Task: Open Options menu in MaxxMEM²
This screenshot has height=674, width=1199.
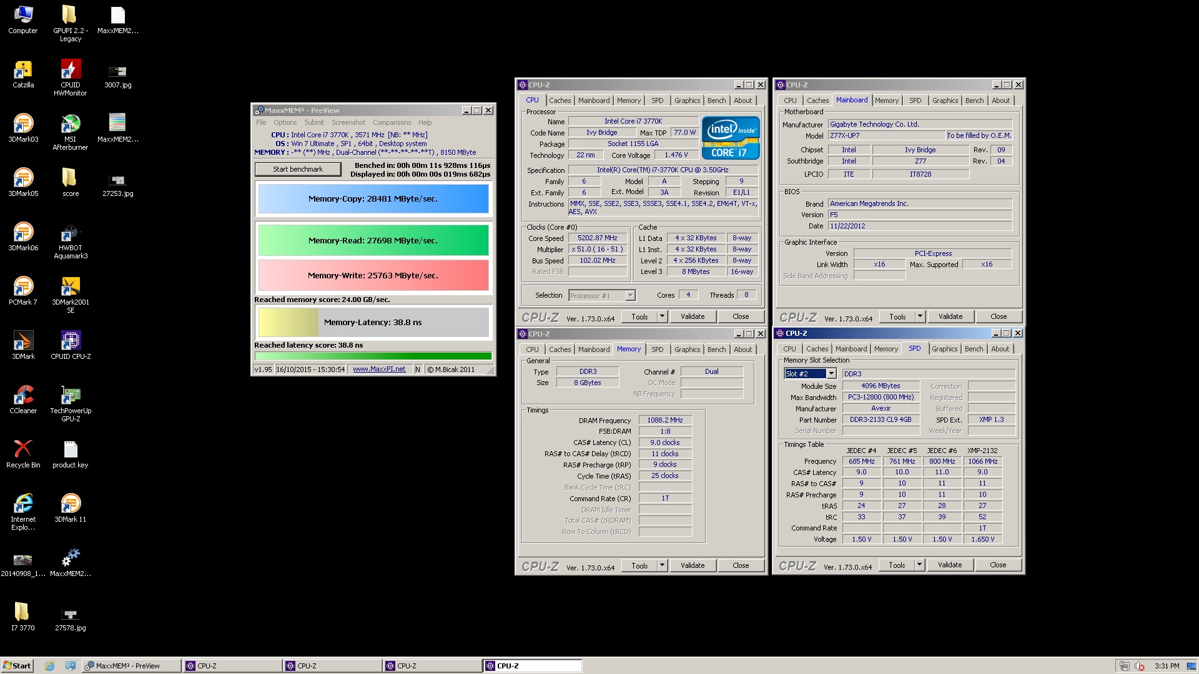Action: click(x=285, y=122)
